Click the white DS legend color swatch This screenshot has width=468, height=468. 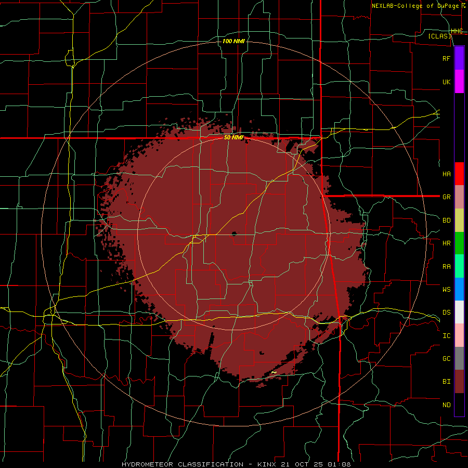(459, 312)
